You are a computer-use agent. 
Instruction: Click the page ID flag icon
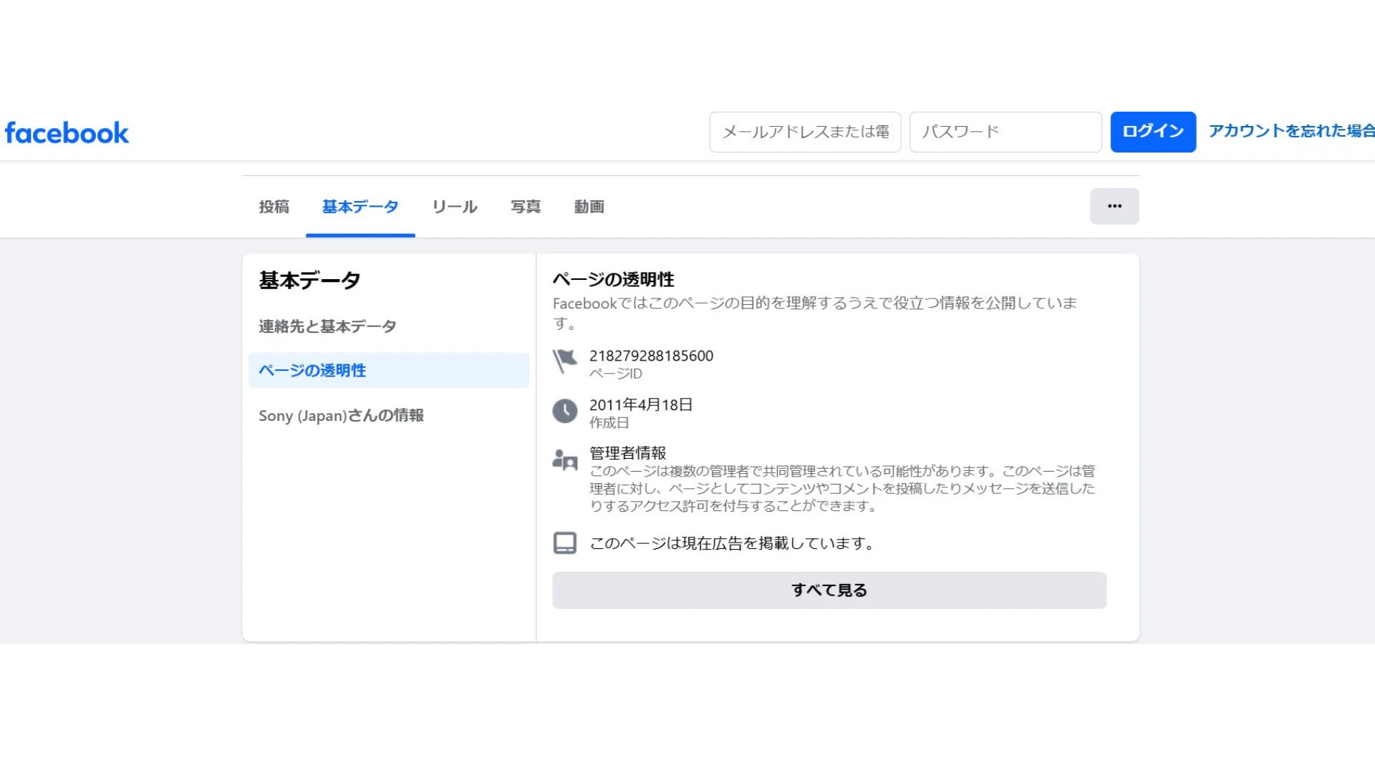[564, 361]
